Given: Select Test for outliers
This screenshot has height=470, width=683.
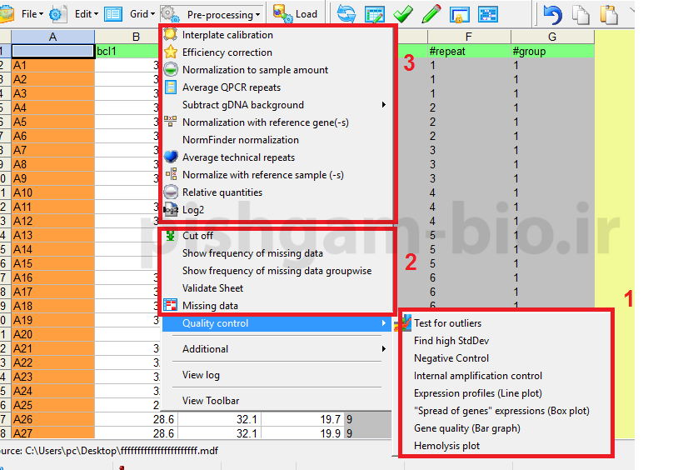Looking at the screenshot, I should point(447,323).
